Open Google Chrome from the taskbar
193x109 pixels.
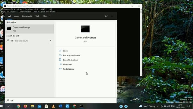tap(18, 106)
